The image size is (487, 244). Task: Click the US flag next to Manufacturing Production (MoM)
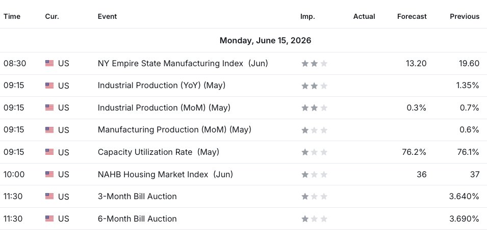tap(49, 130)
